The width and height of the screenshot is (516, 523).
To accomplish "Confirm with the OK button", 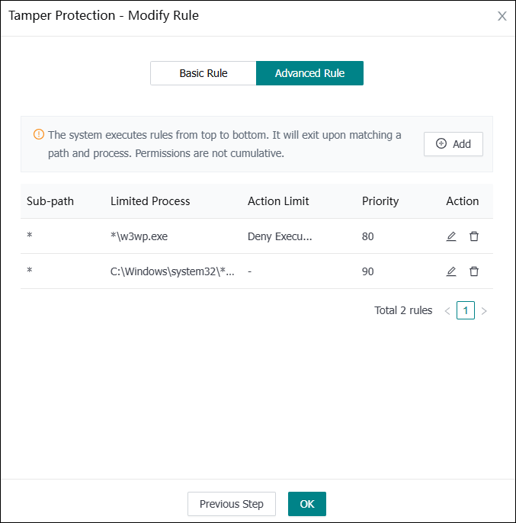I will (307, 504).
